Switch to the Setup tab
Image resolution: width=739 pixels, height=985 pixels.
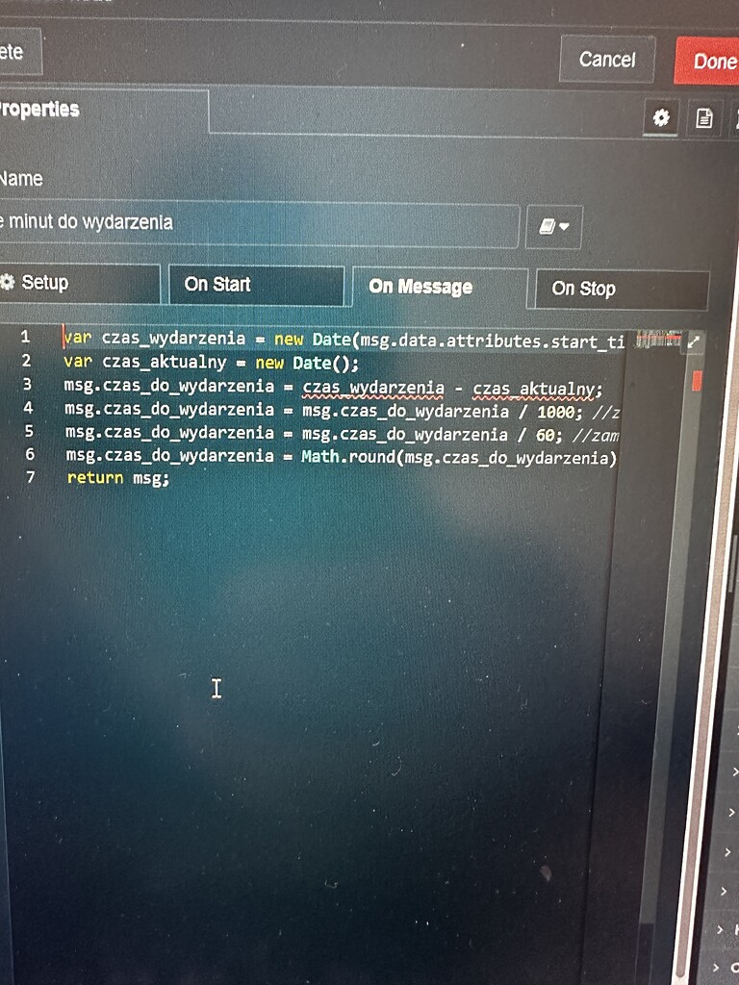click(79, 283)
